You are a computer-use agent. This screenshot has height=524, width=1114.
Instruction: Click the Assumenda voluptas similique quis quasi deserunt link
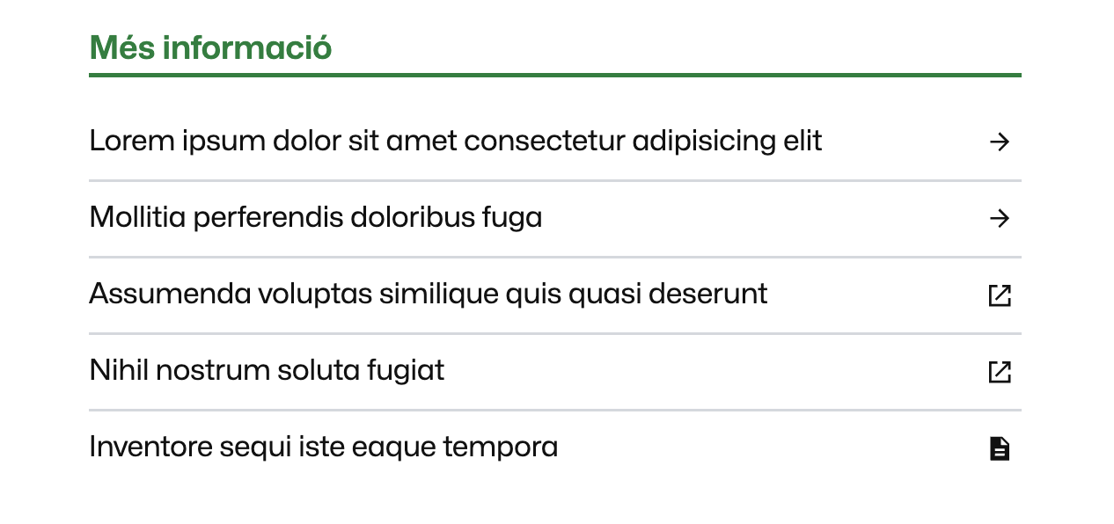tap(428, 294)
